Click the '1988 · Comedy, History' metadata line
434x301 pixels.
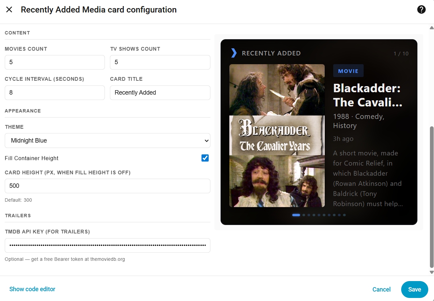tap(359, 121)
